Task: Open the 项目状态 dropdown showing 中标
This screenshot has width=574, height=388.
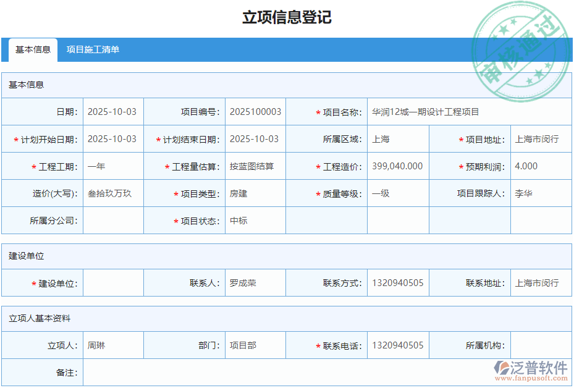Action: click(255, 220)
